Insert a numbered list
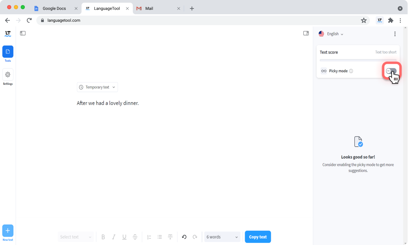Viewport: 410px width, 245px height. pos(149,237)
